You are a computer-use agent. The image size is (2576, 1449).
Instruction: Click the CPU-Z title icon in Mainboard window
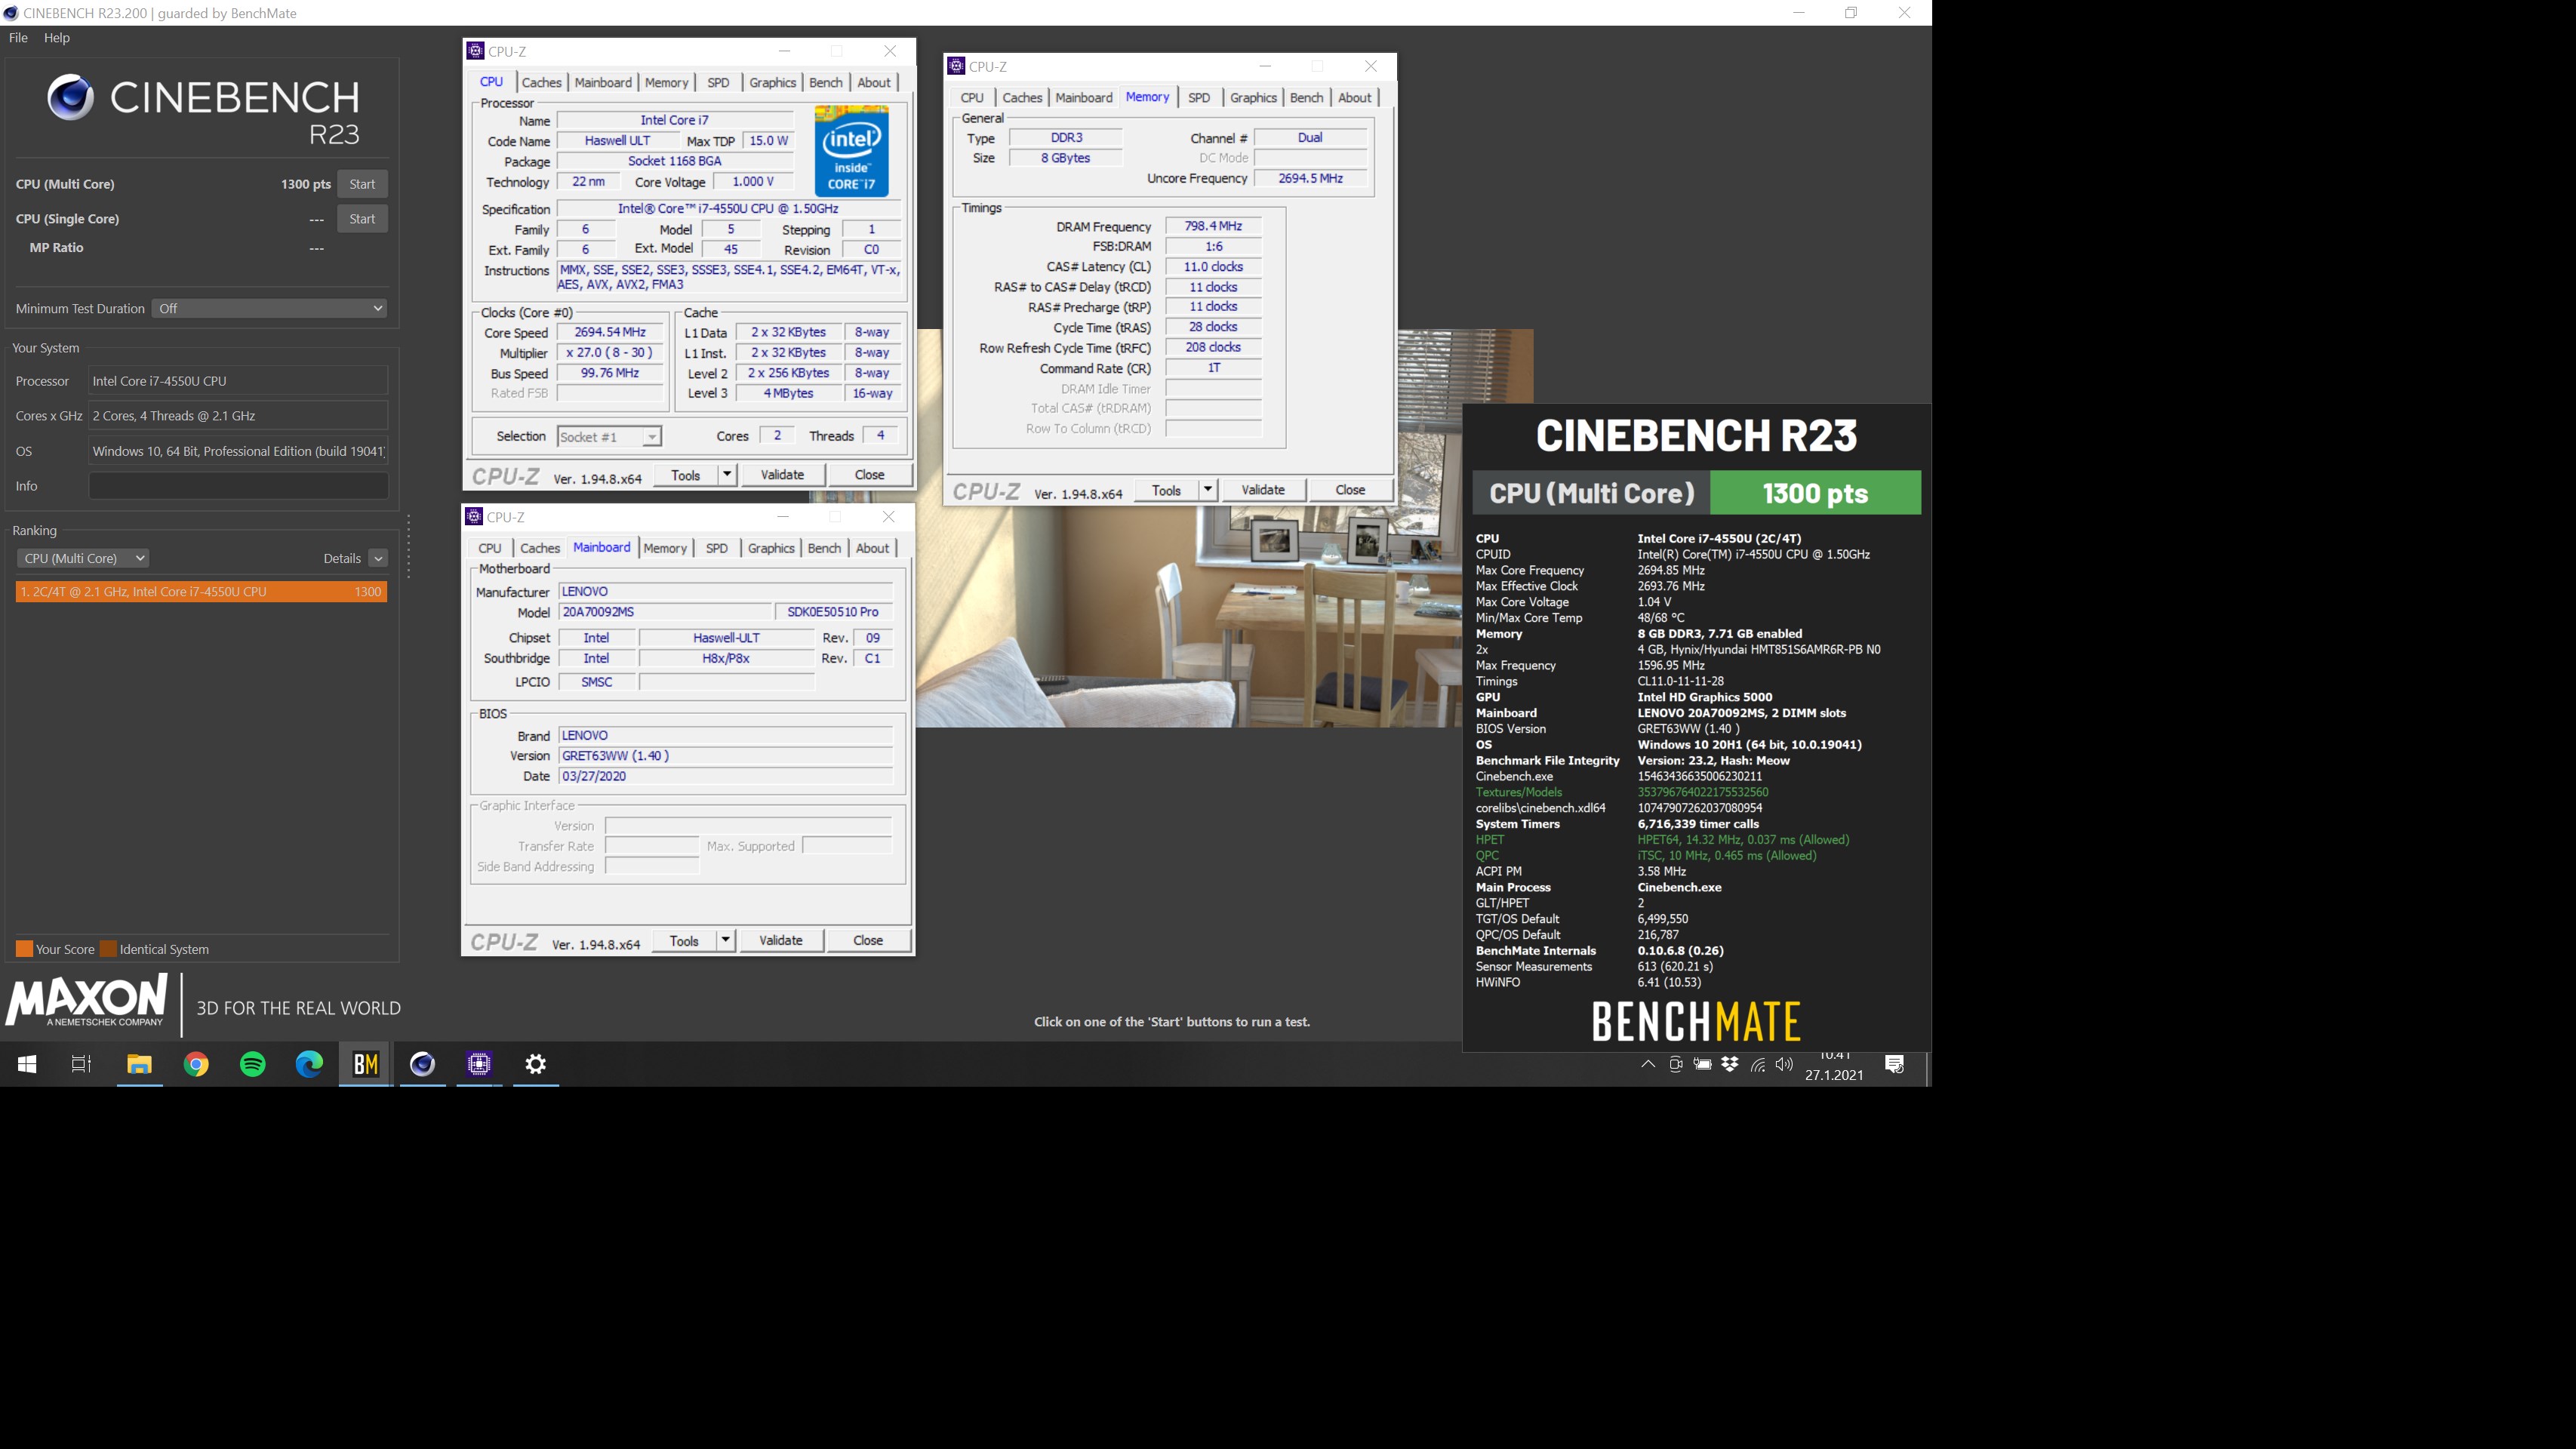(474, 516)
